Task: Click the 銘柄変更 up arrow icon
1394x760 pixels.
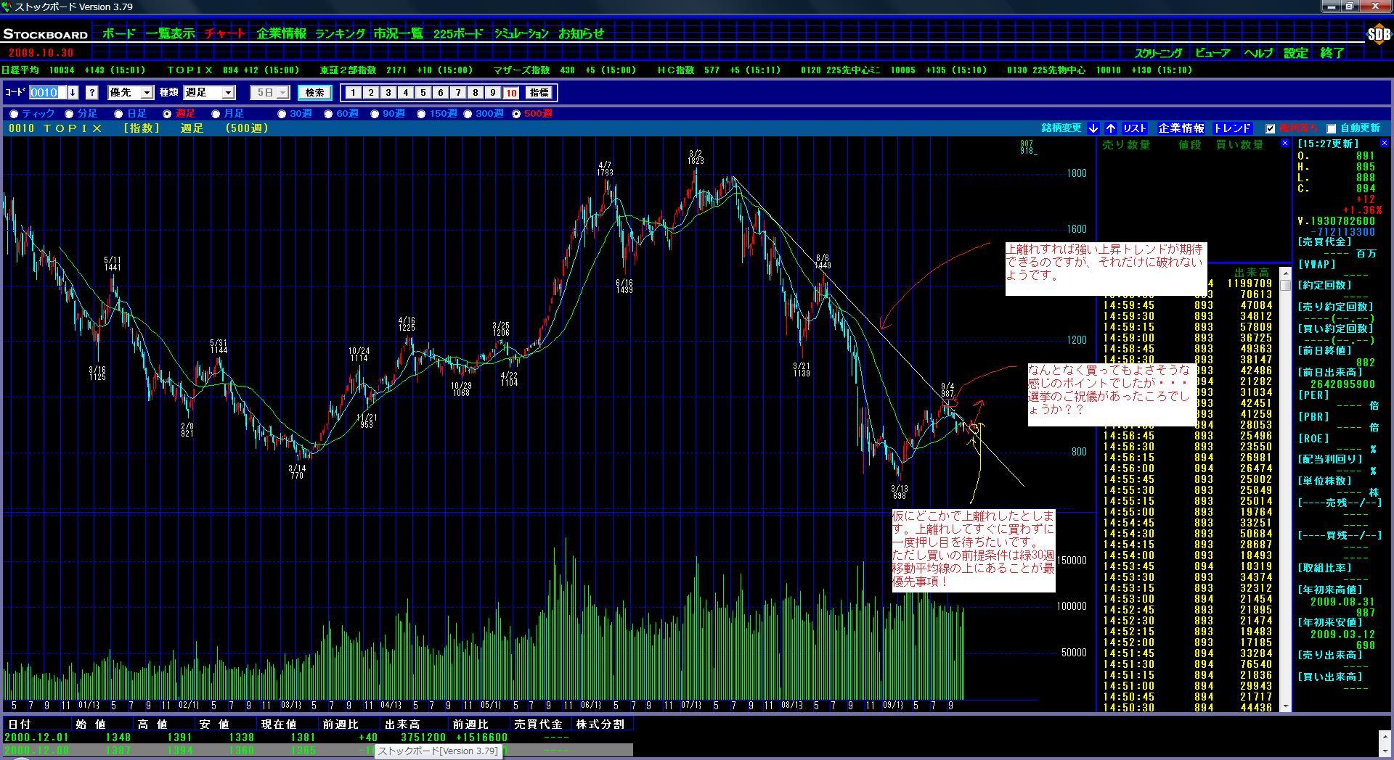Action: (1111, 128)
